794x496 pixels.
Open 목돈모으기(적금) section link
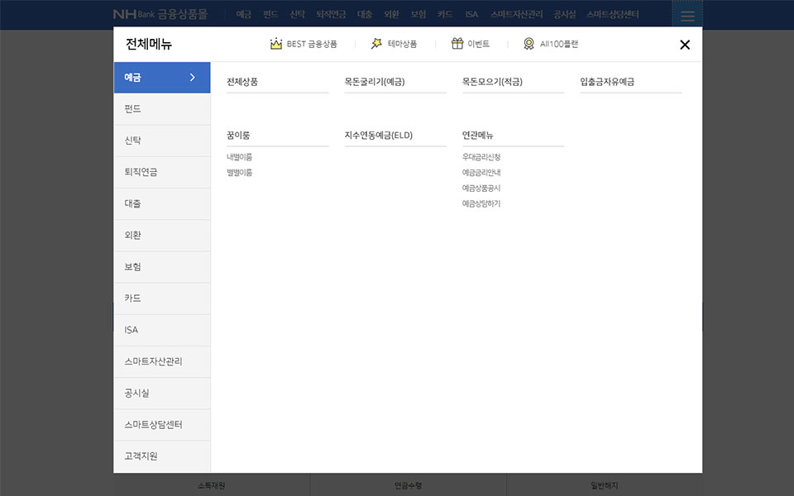click(492, 82)
